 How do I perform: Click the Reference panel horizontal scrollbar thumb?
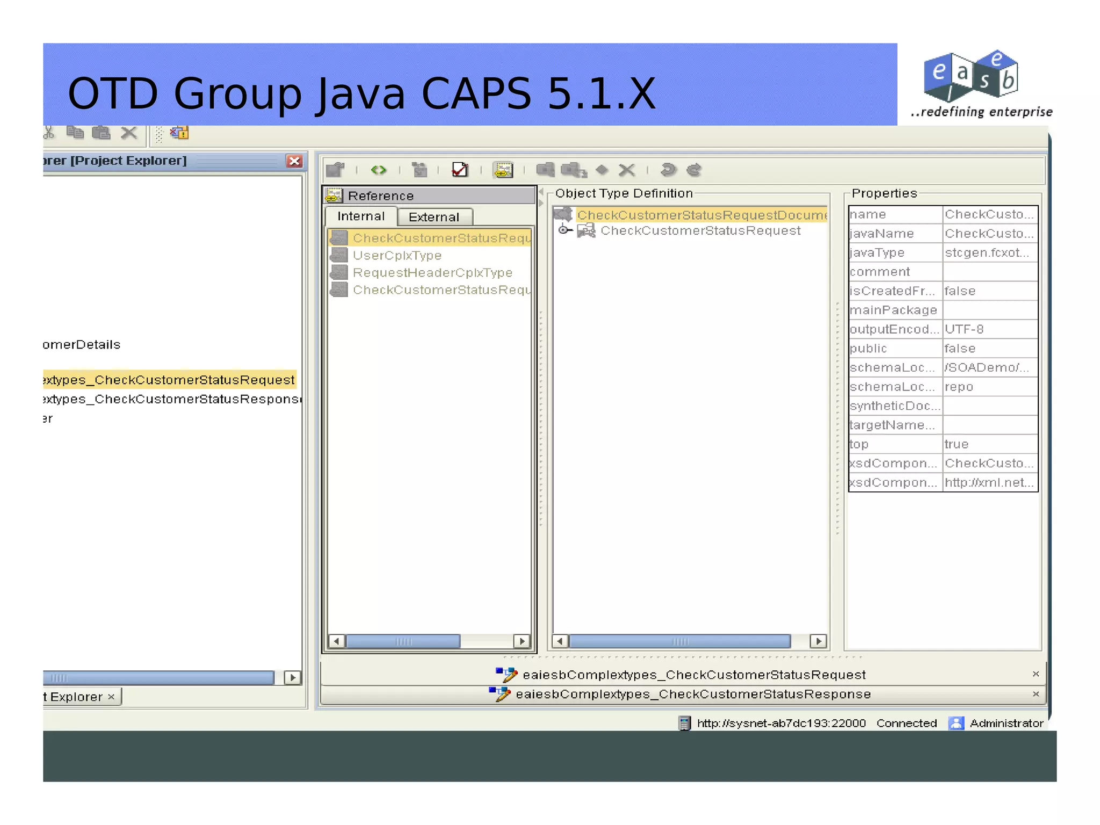403,641
